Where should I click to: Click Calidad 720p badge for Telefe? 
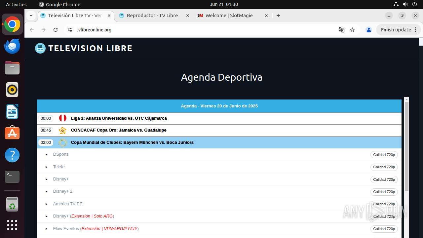(384, 167)
